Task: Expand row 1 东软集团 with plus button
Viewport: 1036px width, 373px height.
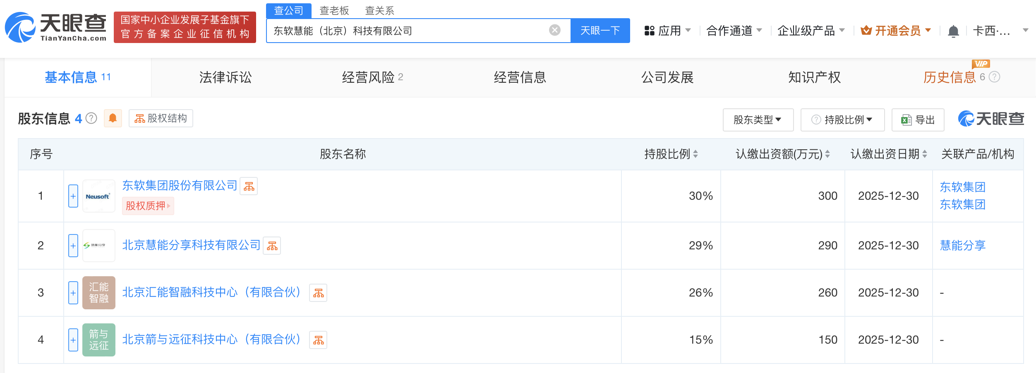Action: 73,196
